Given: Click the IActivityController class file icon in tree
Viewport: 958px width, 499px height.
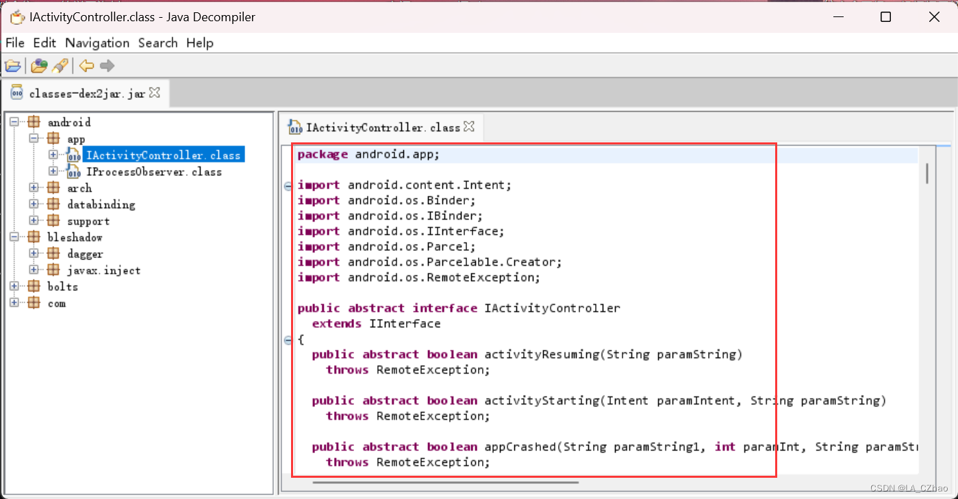Looking at the screenshot, I should point(73,155).
